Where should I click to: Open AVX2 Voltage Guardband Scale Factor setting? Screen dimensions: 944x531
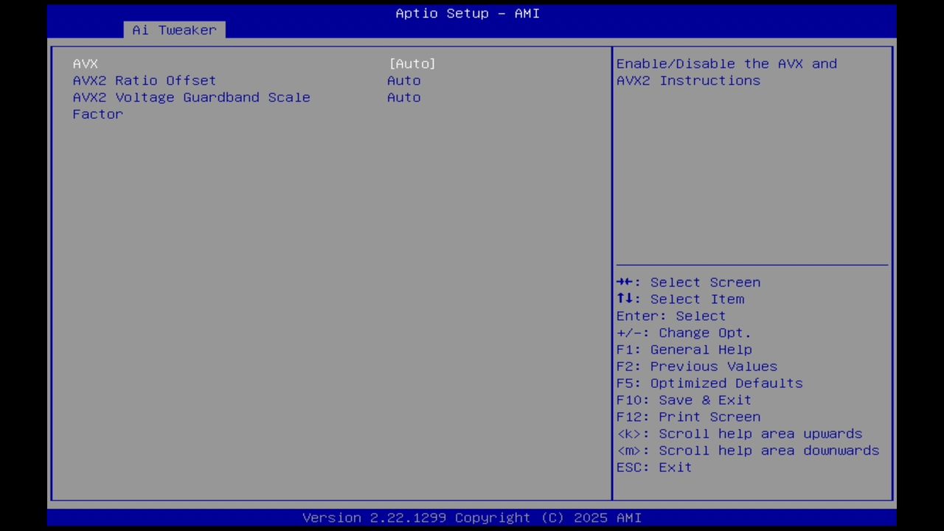click(191, 97)
